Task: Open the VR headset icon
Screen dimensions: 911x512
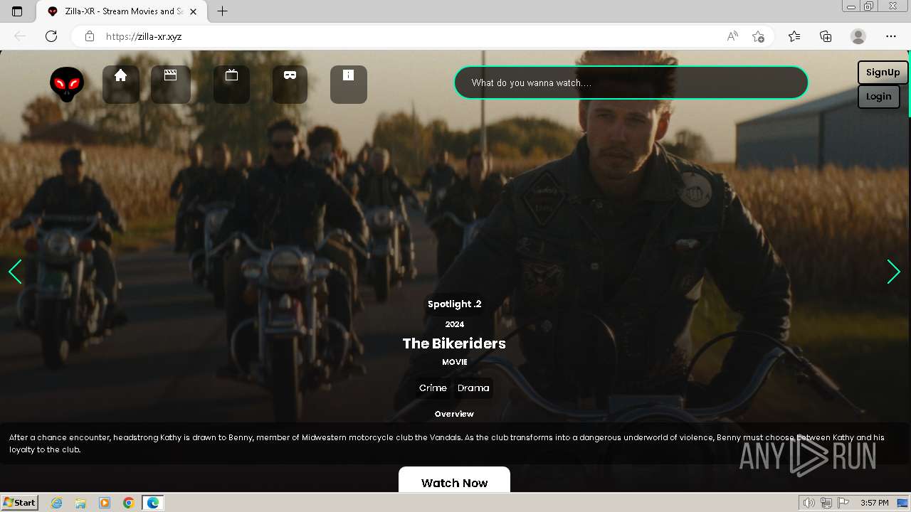Action: click(x=290, y=85)
